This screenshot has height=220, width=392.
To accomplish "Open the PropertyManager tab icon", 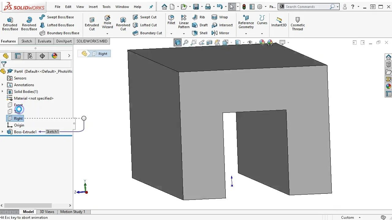I will coord(18,56).
